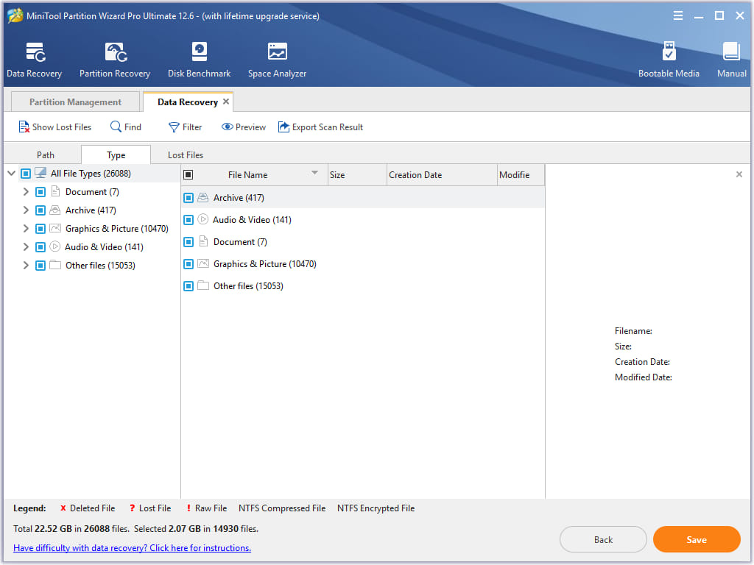This screenshot has height=565, width=754.
Task: Select 'All File Types (26088)' tree label
Action: (91, 173)
